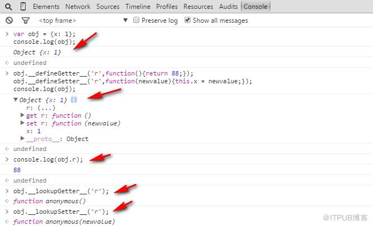Open the <top frame> context dropdown

pos(83,21)
